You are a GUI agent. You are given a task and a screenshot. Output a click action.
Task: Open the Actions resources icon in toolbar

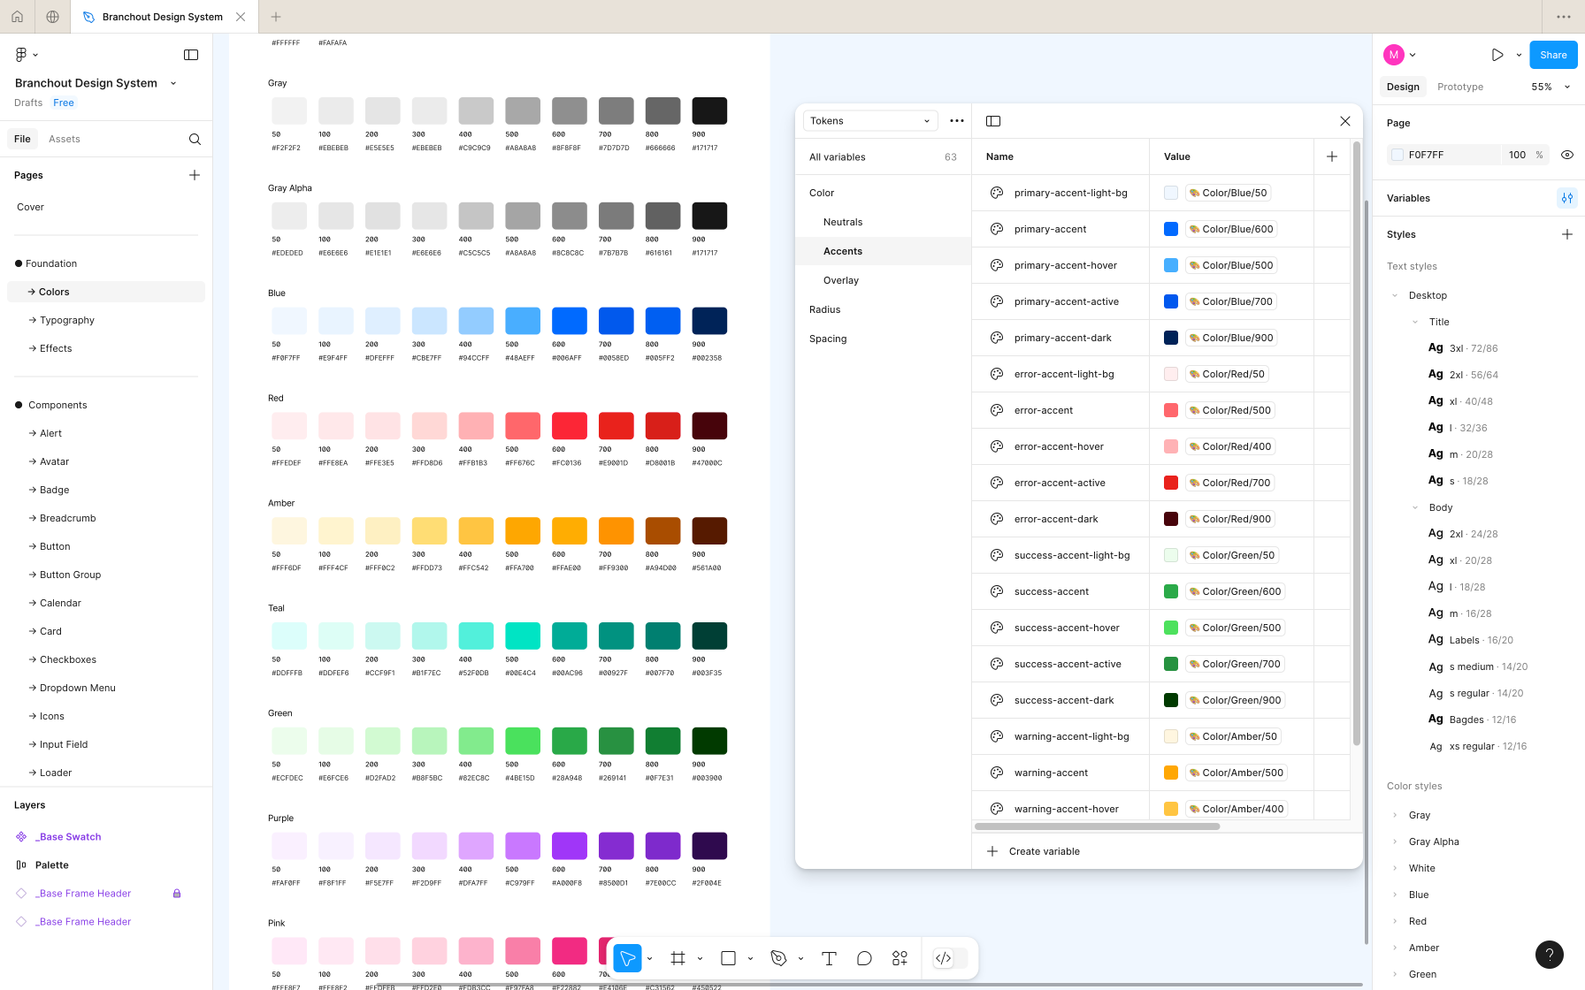point(900,958)
